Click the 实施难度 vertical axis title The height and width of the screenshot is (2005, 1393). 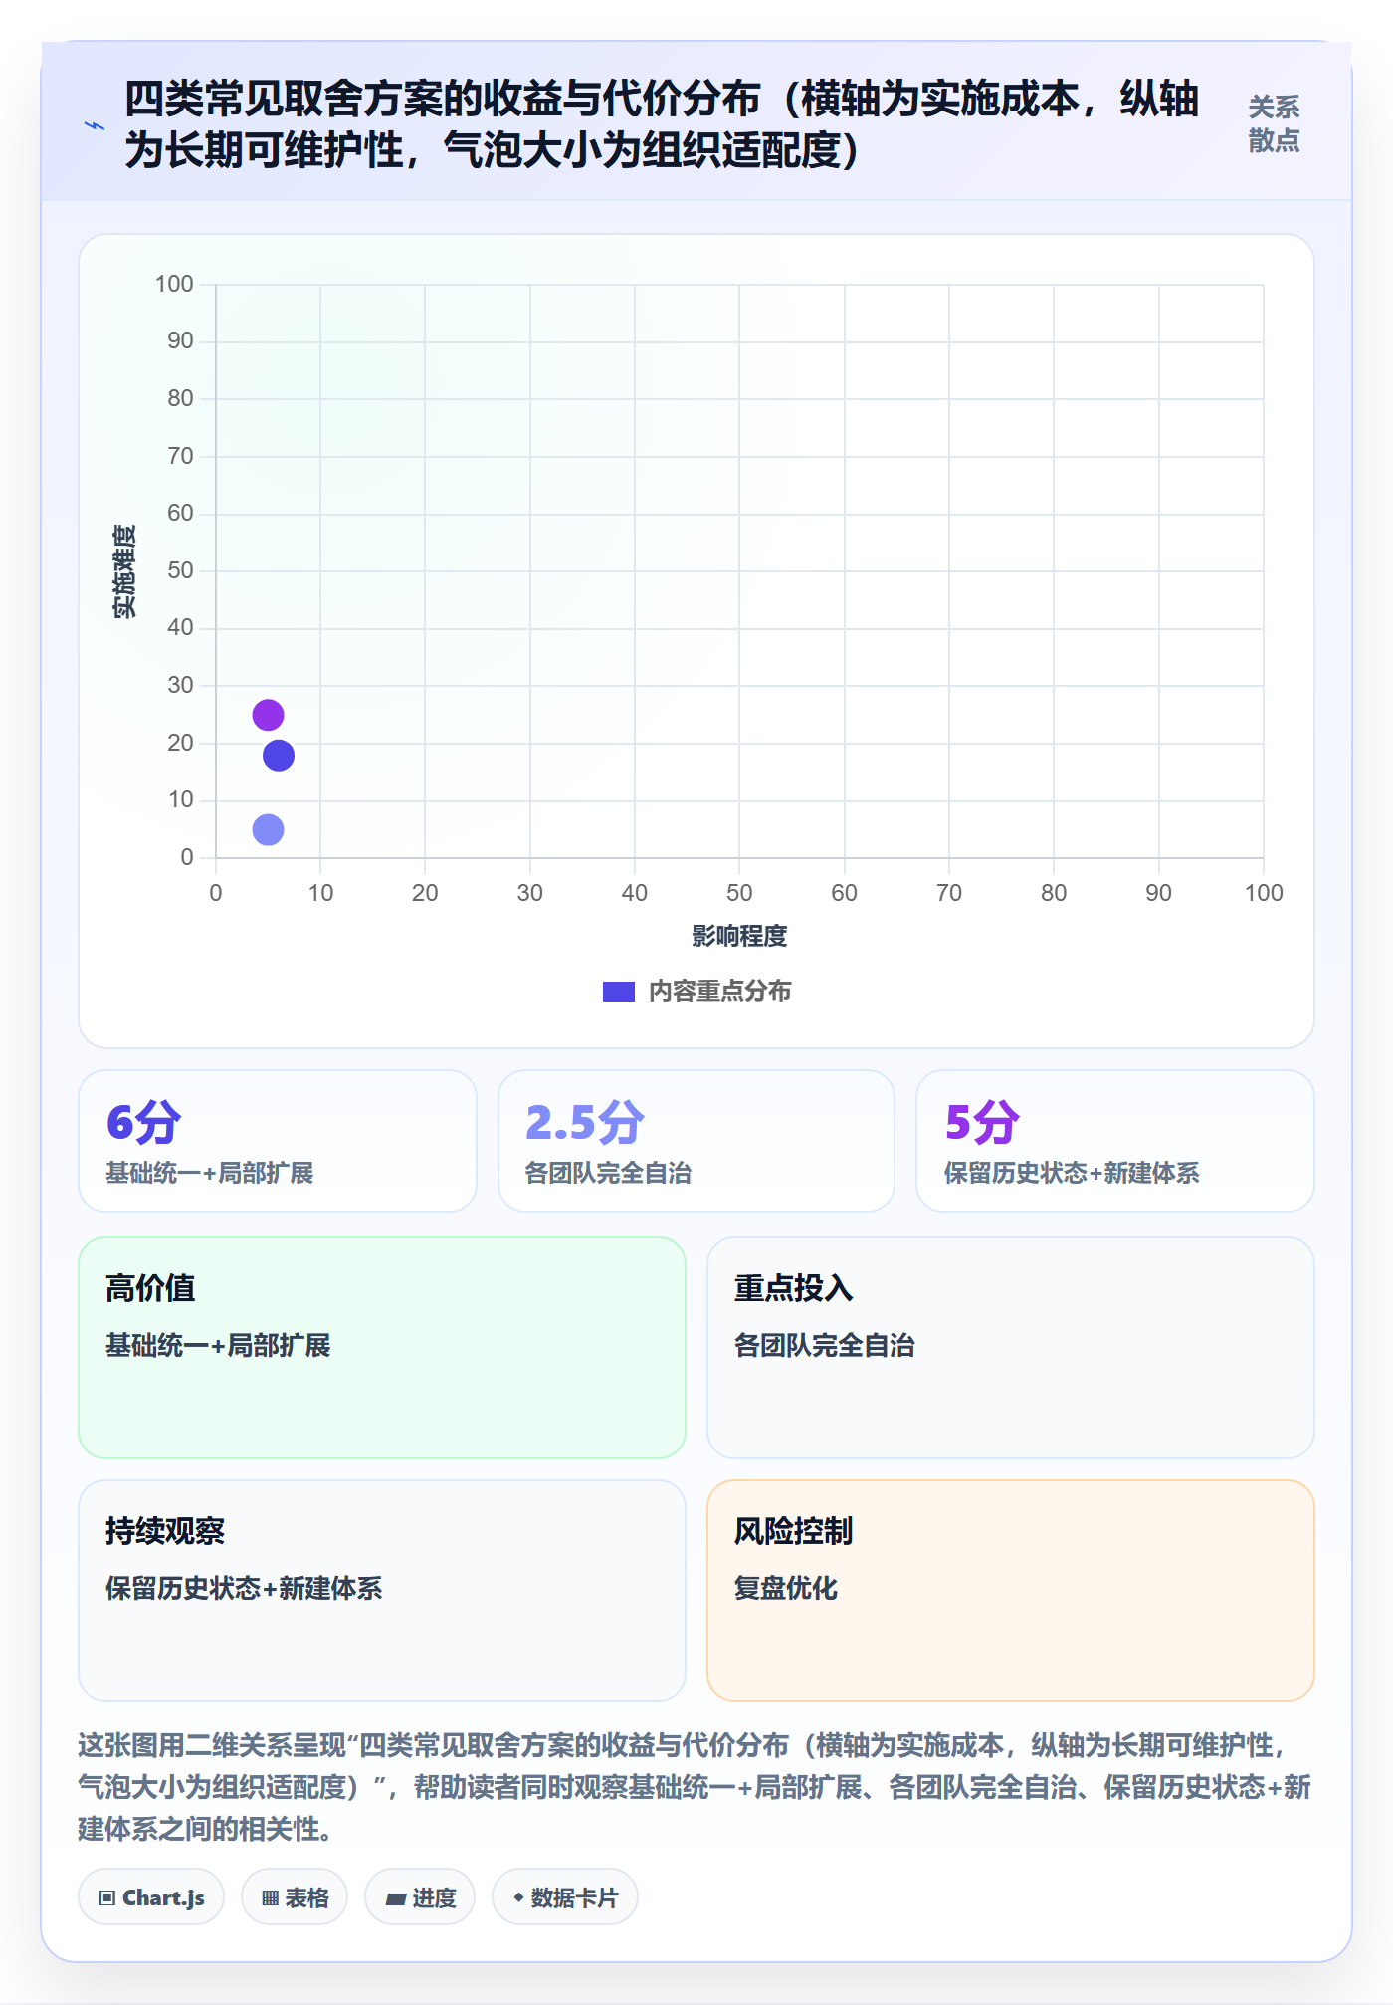pos(124,571)
